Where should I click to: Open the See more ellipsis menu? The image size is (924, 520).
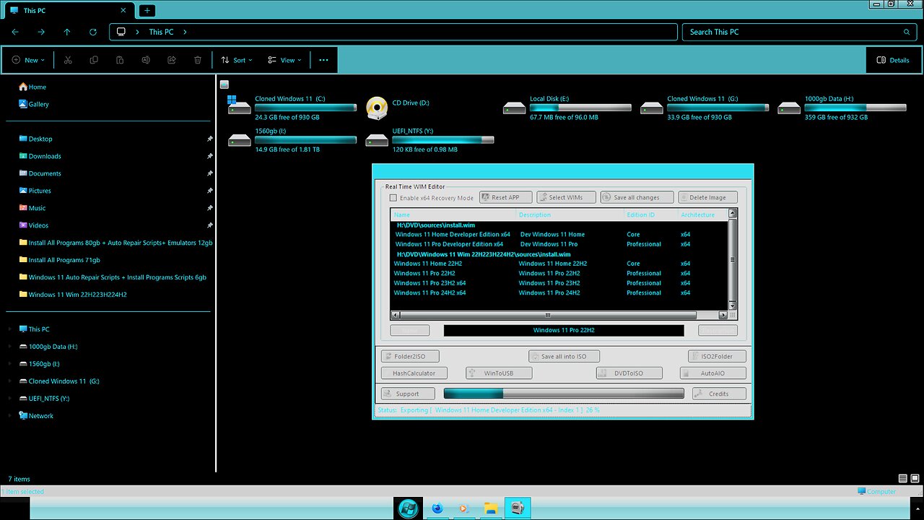point(323,60)
